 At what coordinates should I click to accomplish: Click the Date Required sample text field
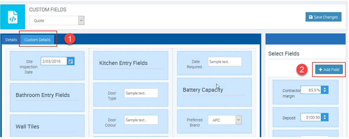[225, 62]
